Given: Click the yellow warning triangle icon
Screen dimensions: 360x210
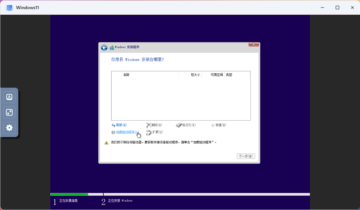Looking at the screenshot, I should 106,143.
